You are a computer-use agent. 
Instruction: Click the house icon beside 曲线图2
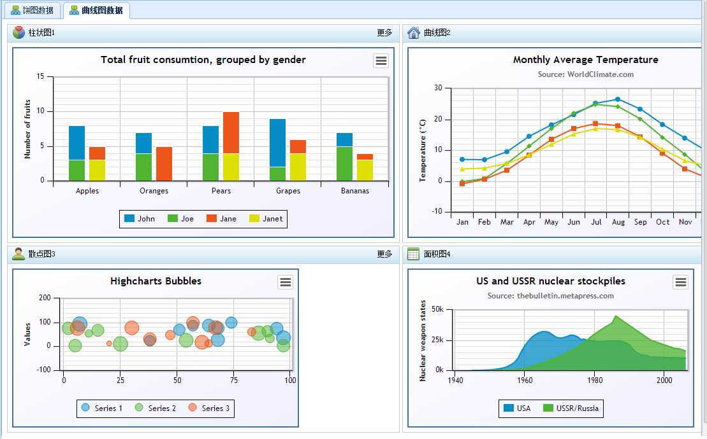click(x=414, y=32)
